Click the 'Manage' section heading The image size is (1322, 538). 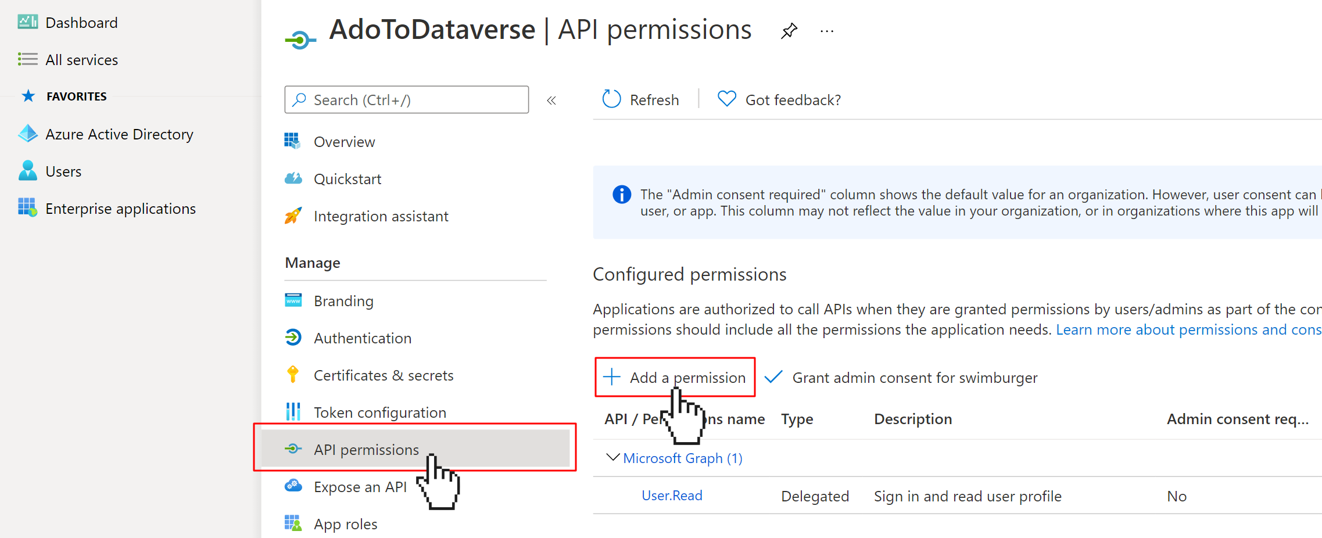click(313, 263)
